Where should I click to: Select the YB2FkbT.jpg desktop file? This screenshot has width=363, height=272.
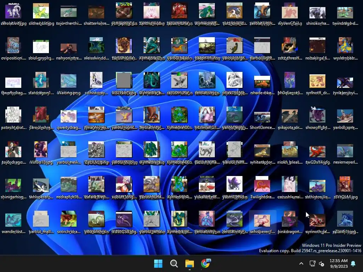click(124, 84)
